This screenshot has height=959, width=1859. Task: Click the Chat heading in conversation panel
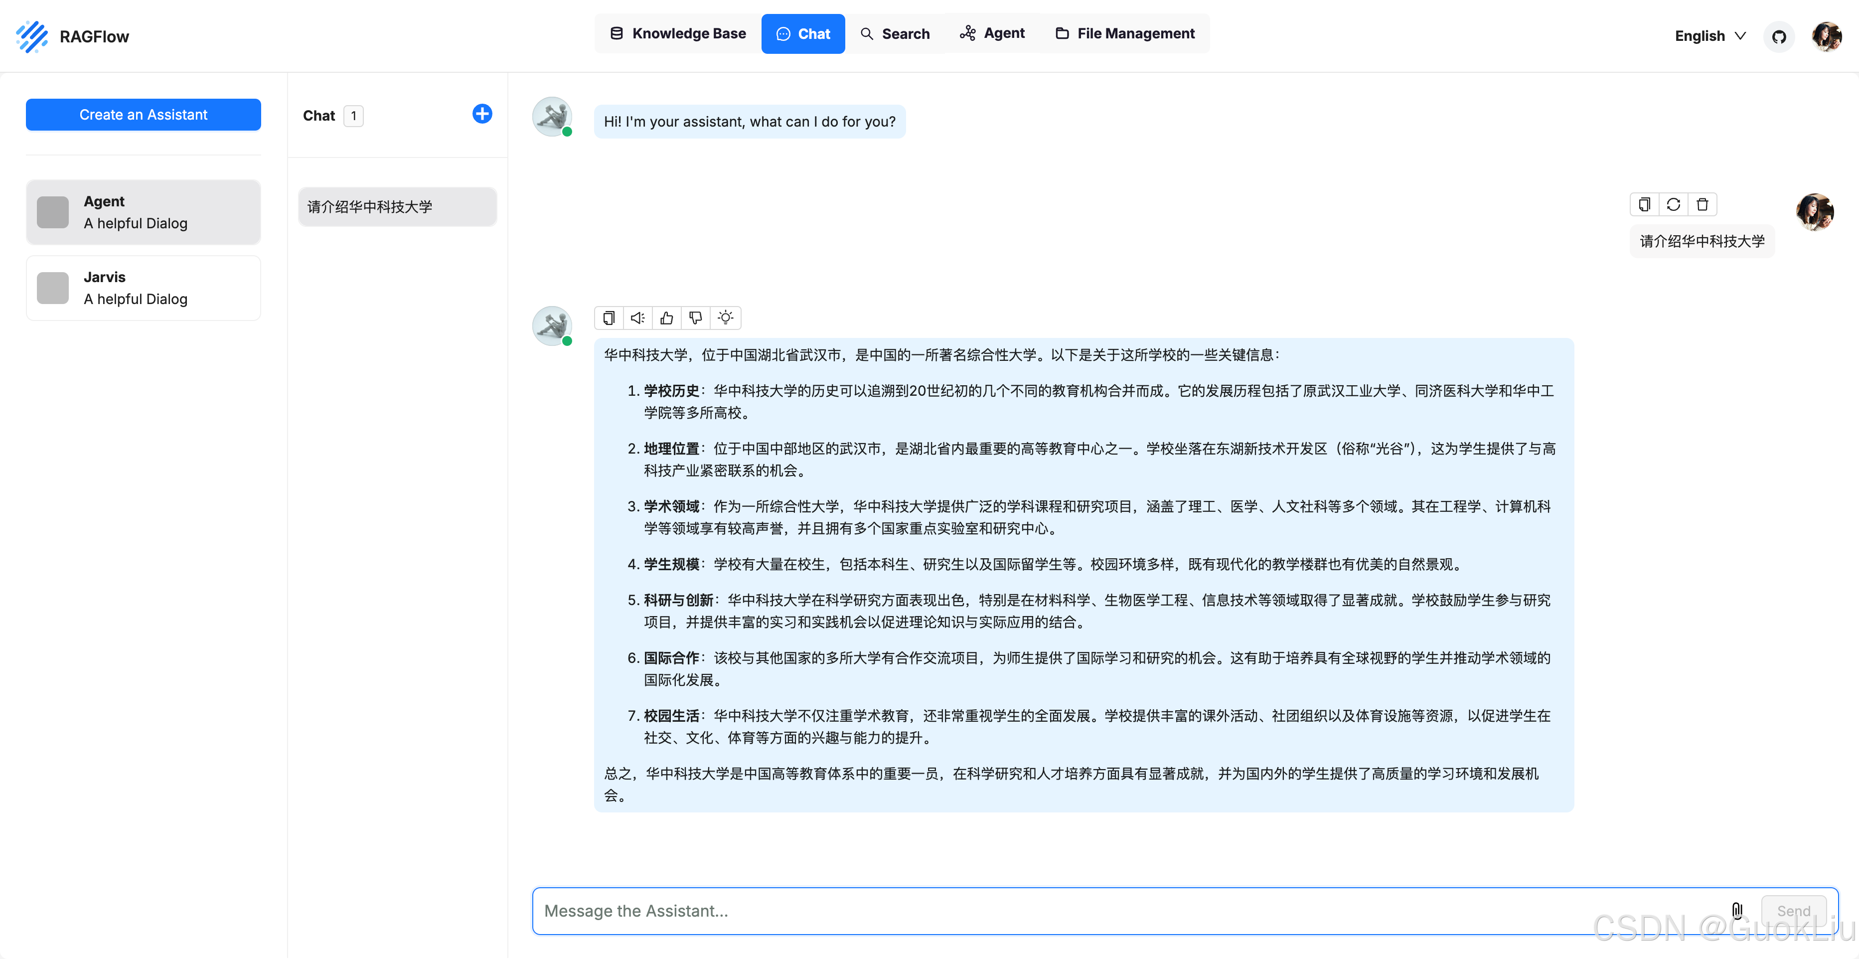click(x=319, y=116)
